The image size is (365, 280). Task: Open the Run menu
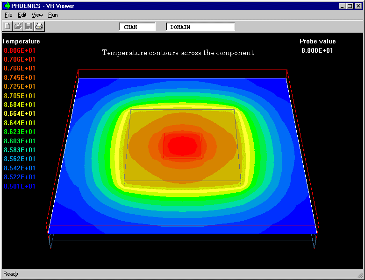(53, 15)
